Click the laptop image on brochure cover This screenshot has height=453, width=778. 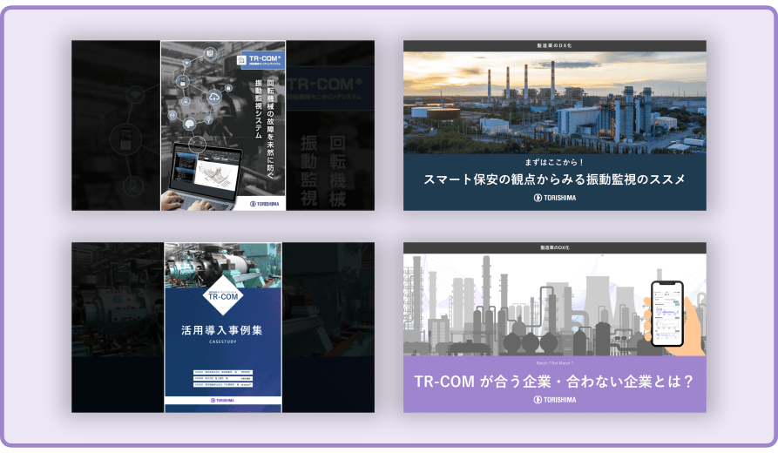(205, 176)
